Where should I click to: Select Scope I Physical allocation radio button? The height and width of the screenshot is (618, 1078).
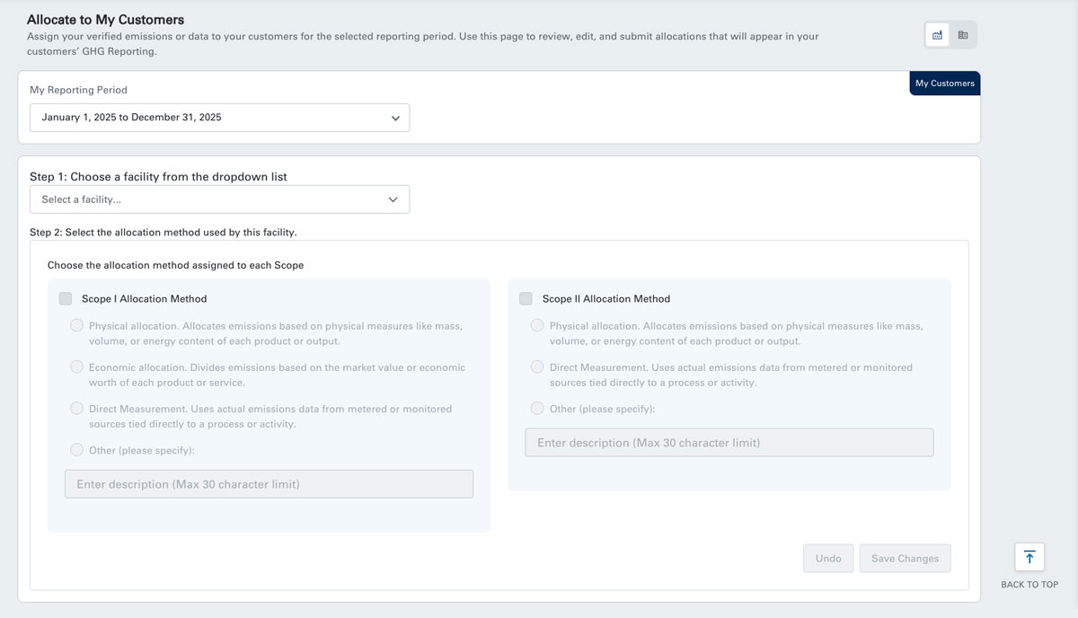(76, 325)
